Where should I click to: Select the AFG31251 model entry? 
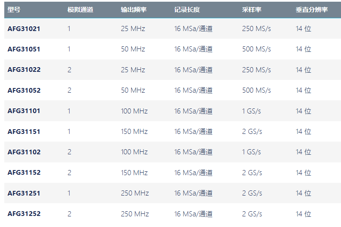[x=24, y=193]
